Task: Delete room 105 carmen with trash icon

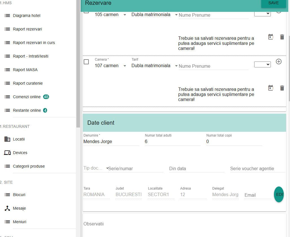Action: tap(282, 37)
